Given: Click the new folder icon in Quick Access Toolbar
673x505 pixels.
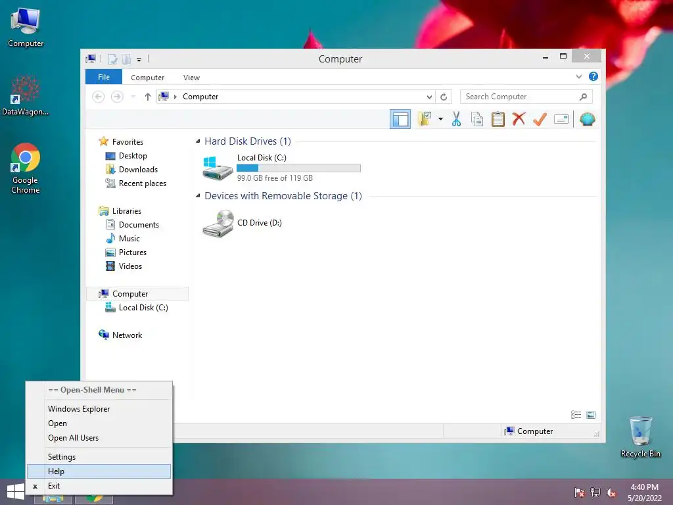Looking at the screenshot, I should coord(126,59).
